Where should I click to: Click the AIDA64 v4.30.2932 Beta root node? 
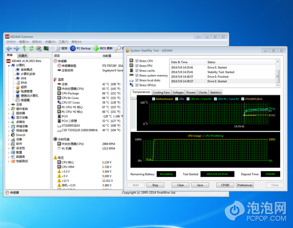tap(26, 61)
